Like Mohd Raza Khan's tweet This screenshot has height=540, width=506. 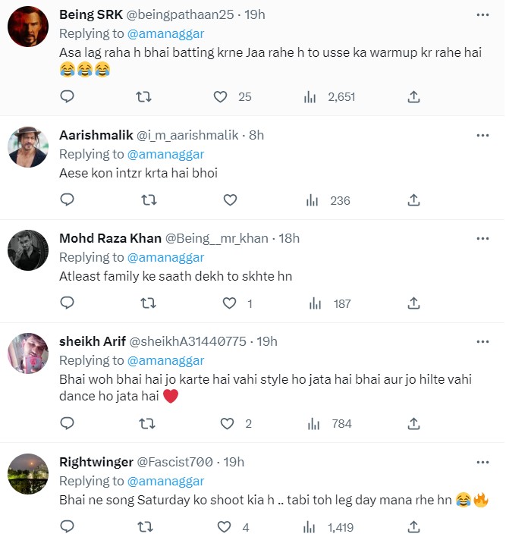coord(230,303)
